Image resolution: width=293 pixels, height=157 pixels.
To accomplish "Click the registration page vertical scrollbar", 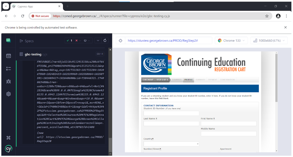I will click(276, 78).
